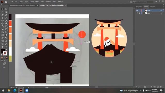Pick the Rotate tool
This screenshot has width=165, height=93.
[3, 26]
